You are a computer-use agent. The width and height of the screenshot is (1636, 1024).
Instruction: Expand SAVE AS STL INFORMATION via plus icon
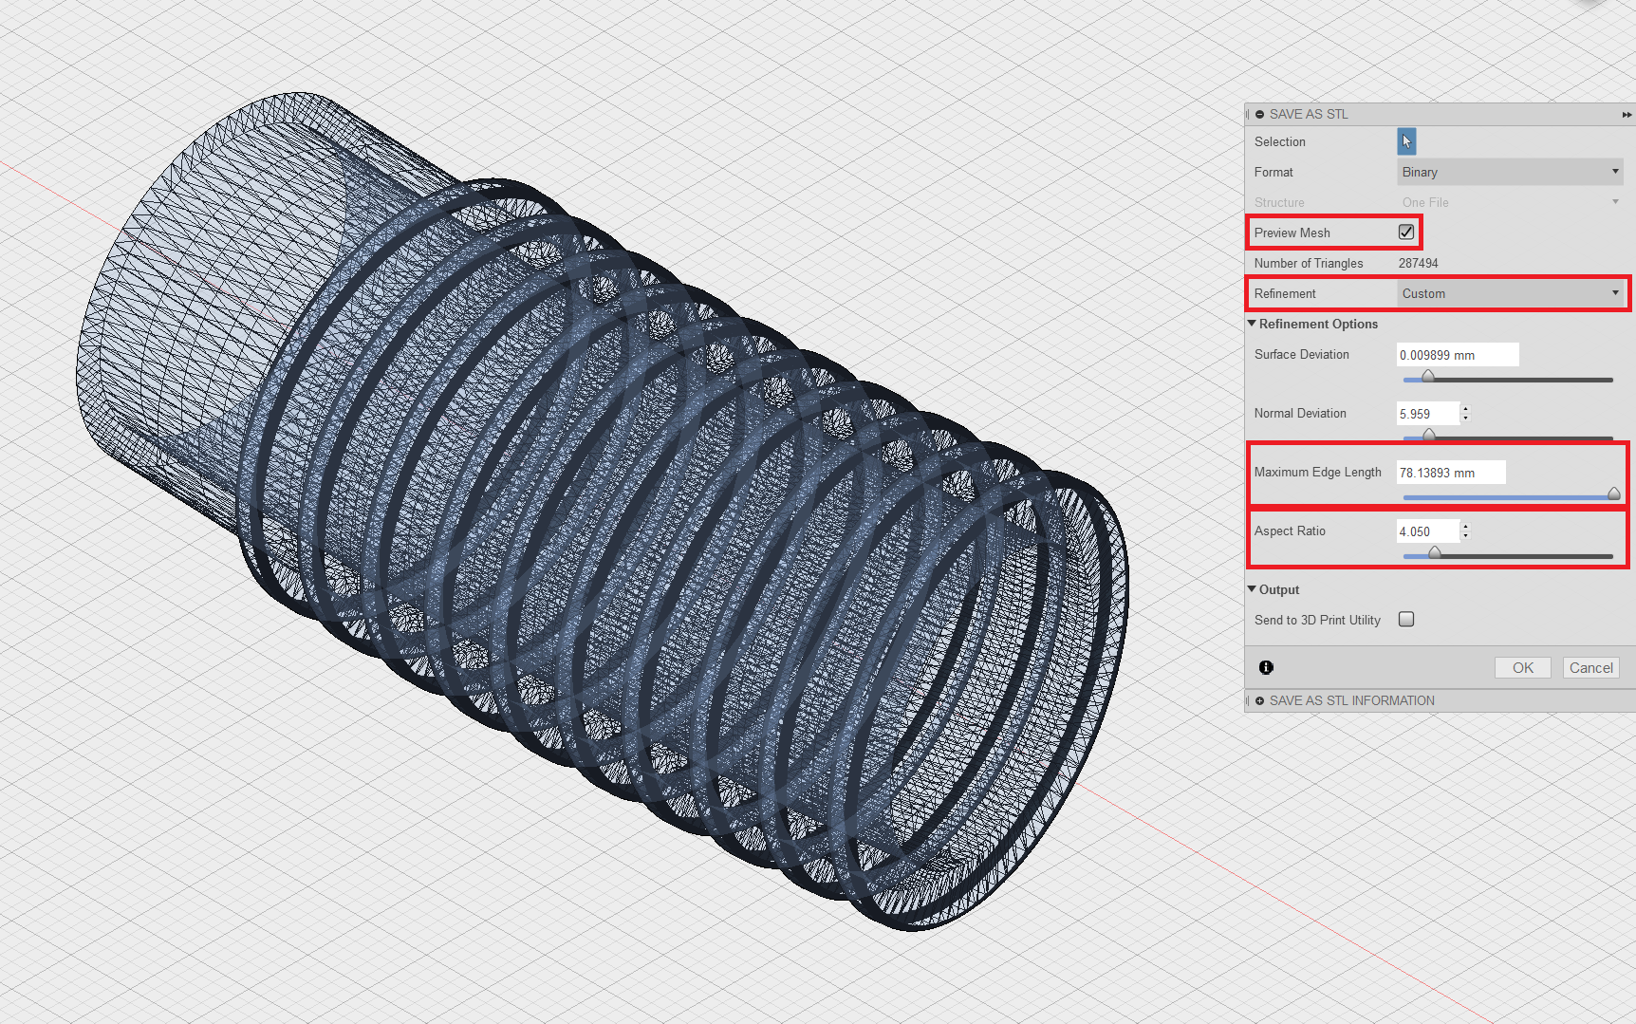[1259, 700]
